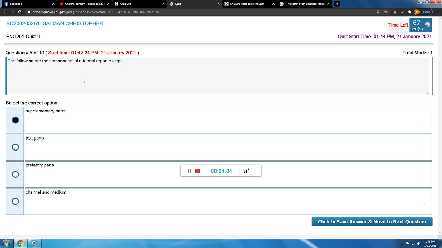
Task: Close the empirical research Google tab
Action: (328, 4)
